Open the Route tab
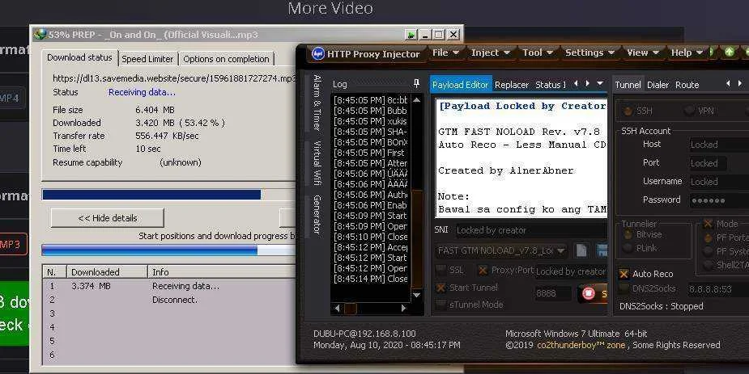This screenshot has height=374, width=749. click(687, 85)
